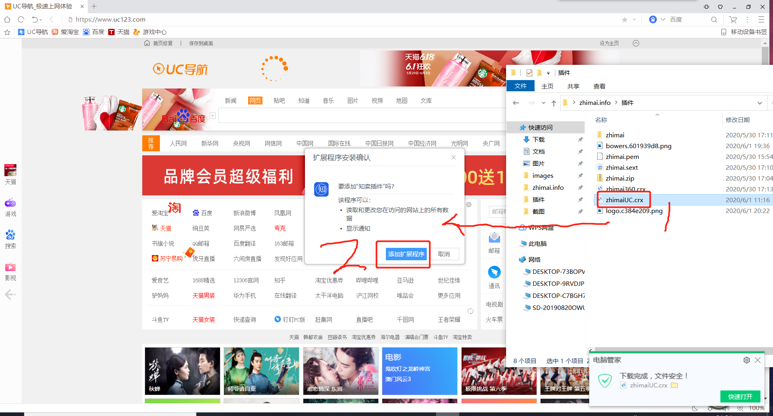The width and height of the screenshot is (773, 416).
Task: Click the search magnifier icon in browser
Action: (714, 20)
